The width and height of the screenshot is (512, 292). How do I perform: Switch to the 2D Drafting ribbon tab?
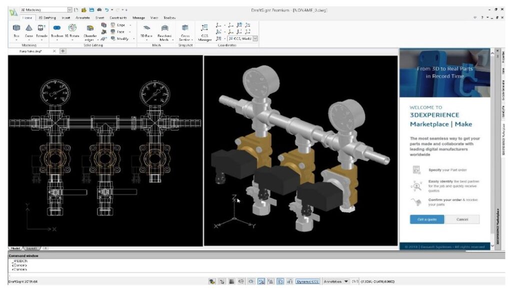click(47, 17)
